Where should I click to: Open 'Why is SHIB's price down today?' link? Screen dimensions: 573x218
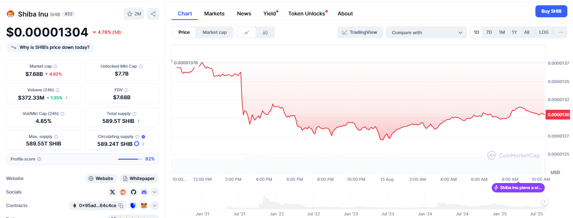(50, 47)
